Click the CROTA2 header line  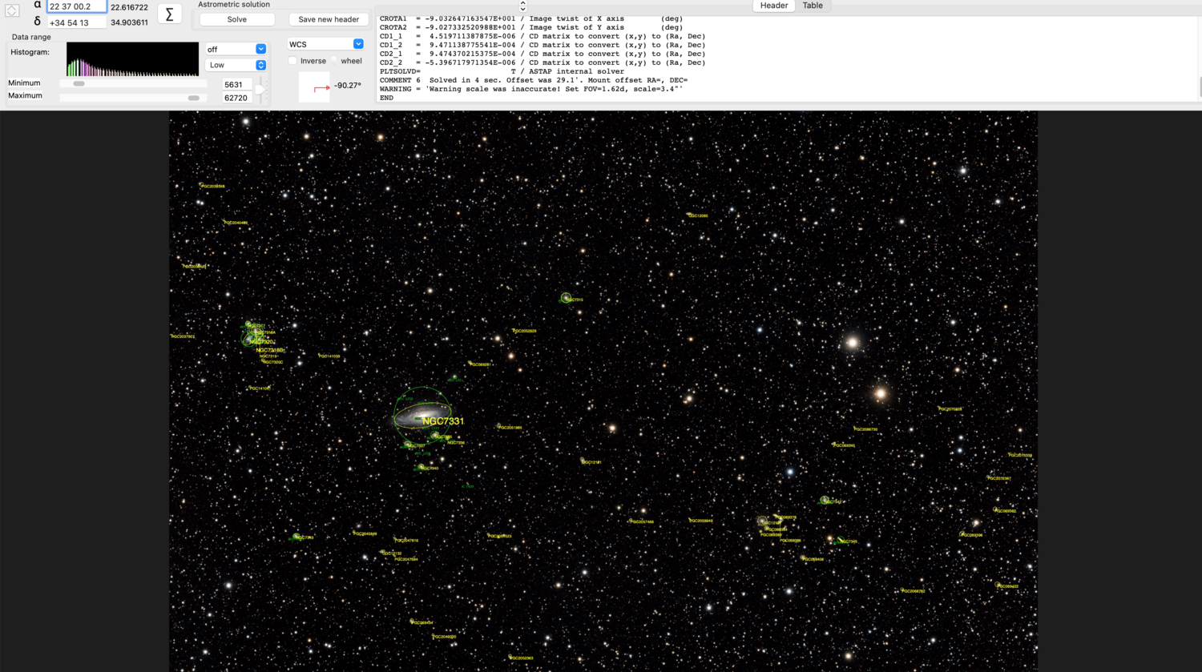531,27
